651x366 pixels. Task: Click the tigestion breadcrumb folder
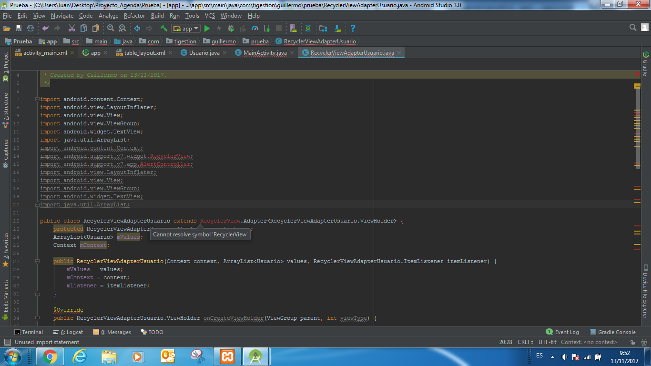(x=181, y=41)
